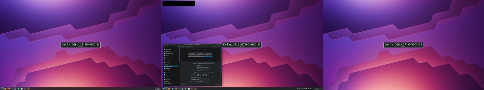Open Disks & Cameras settings
Screen dimensions: 484x90
click(x=171, y=75)
